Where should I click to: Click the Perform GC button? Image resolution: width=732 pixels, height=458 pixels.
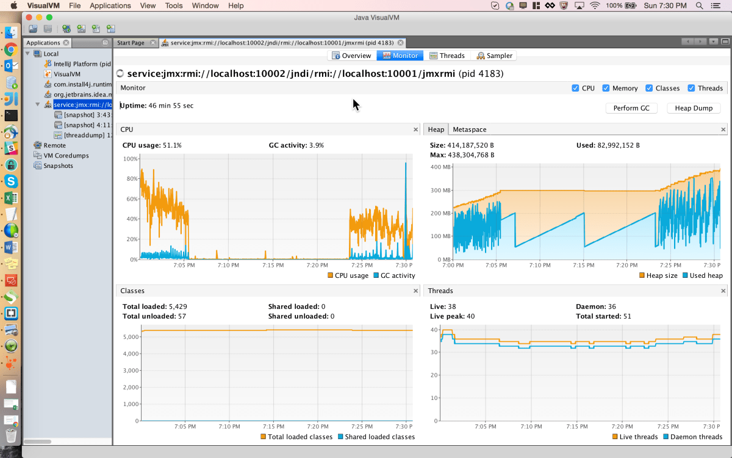tap(631, 108)
